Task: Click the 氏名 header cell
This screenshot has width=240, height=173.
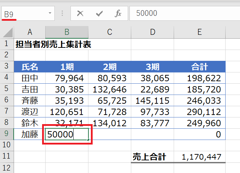Action: pyautogui.click(x=30, y=67)
